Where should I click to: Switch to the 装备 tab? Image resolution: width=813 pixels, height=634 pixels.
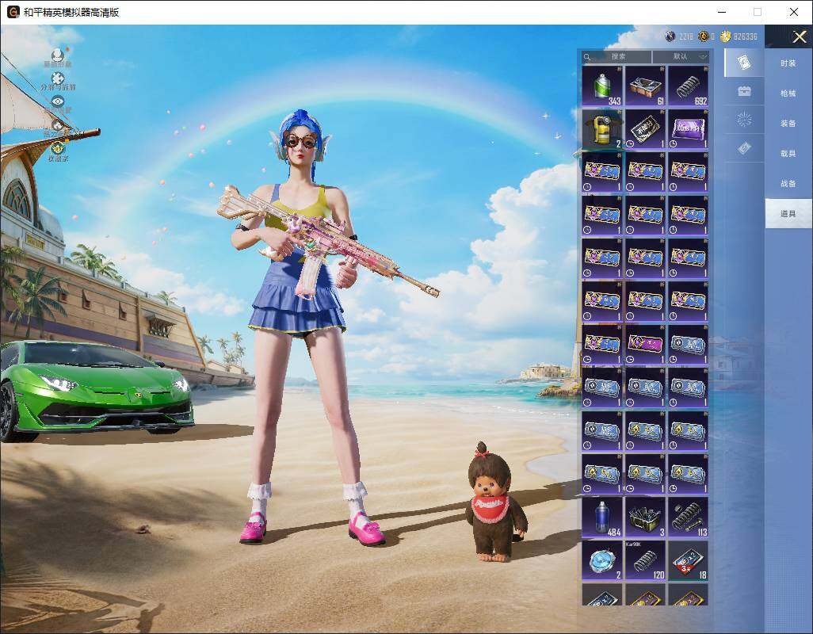point(788,124)
